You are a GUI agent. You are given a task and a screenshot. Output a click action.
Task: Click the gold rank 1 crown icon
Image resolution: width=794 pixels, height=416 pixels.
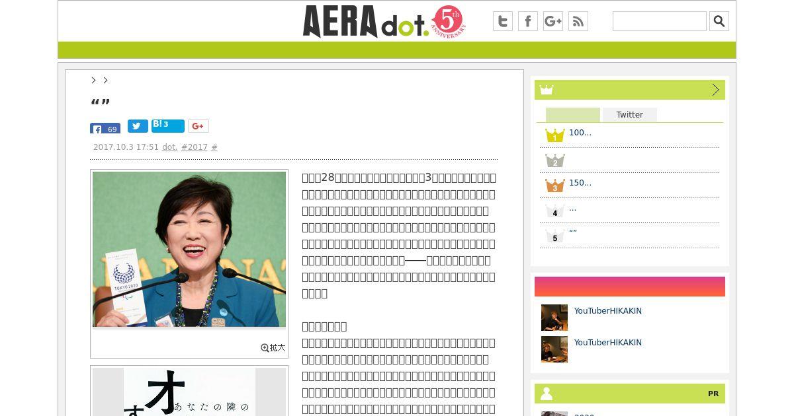click(554, 135)
